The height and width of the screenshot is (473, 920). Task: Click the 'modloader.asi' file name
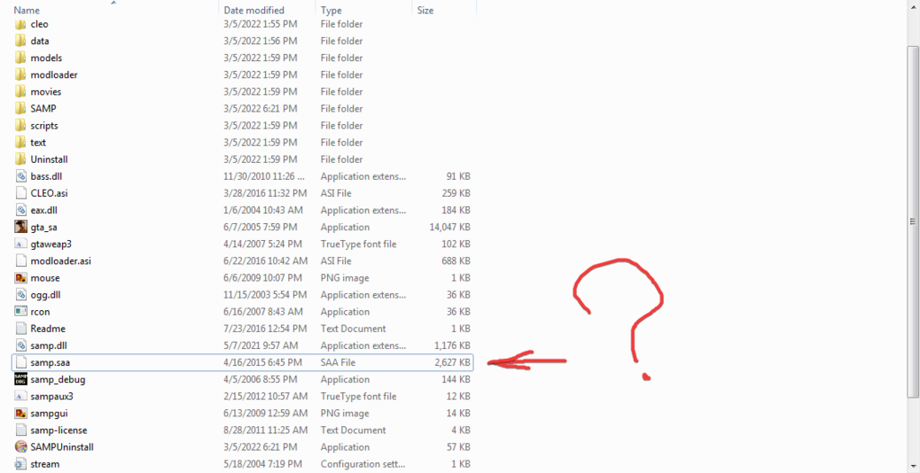(60, 261)
